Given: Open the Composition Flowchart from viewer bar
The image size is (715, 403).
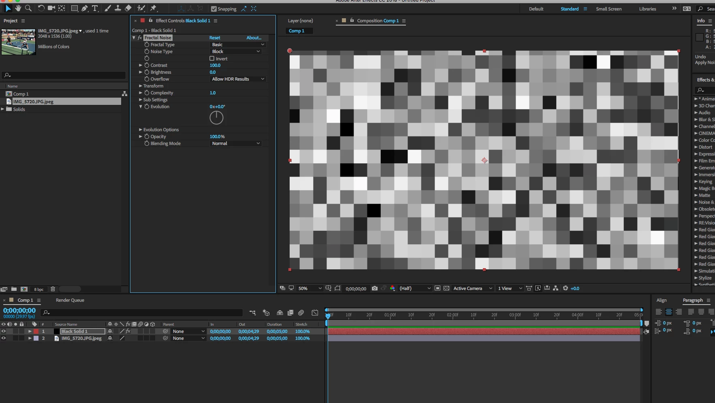Looking at the screenshot, I should (x=556, y=288).
